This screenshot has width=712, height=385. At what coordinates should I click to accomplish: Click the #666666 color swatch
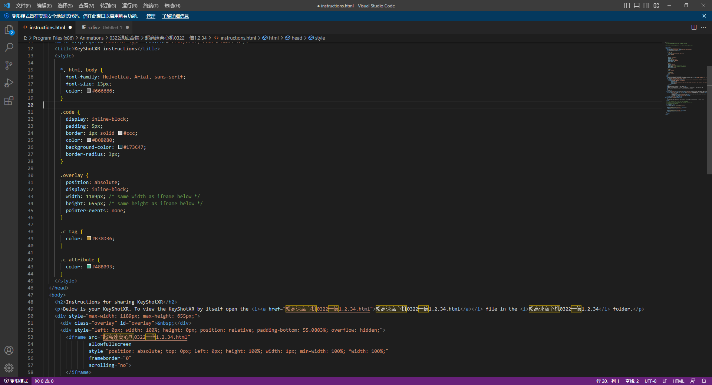click(x=89, y=91)
